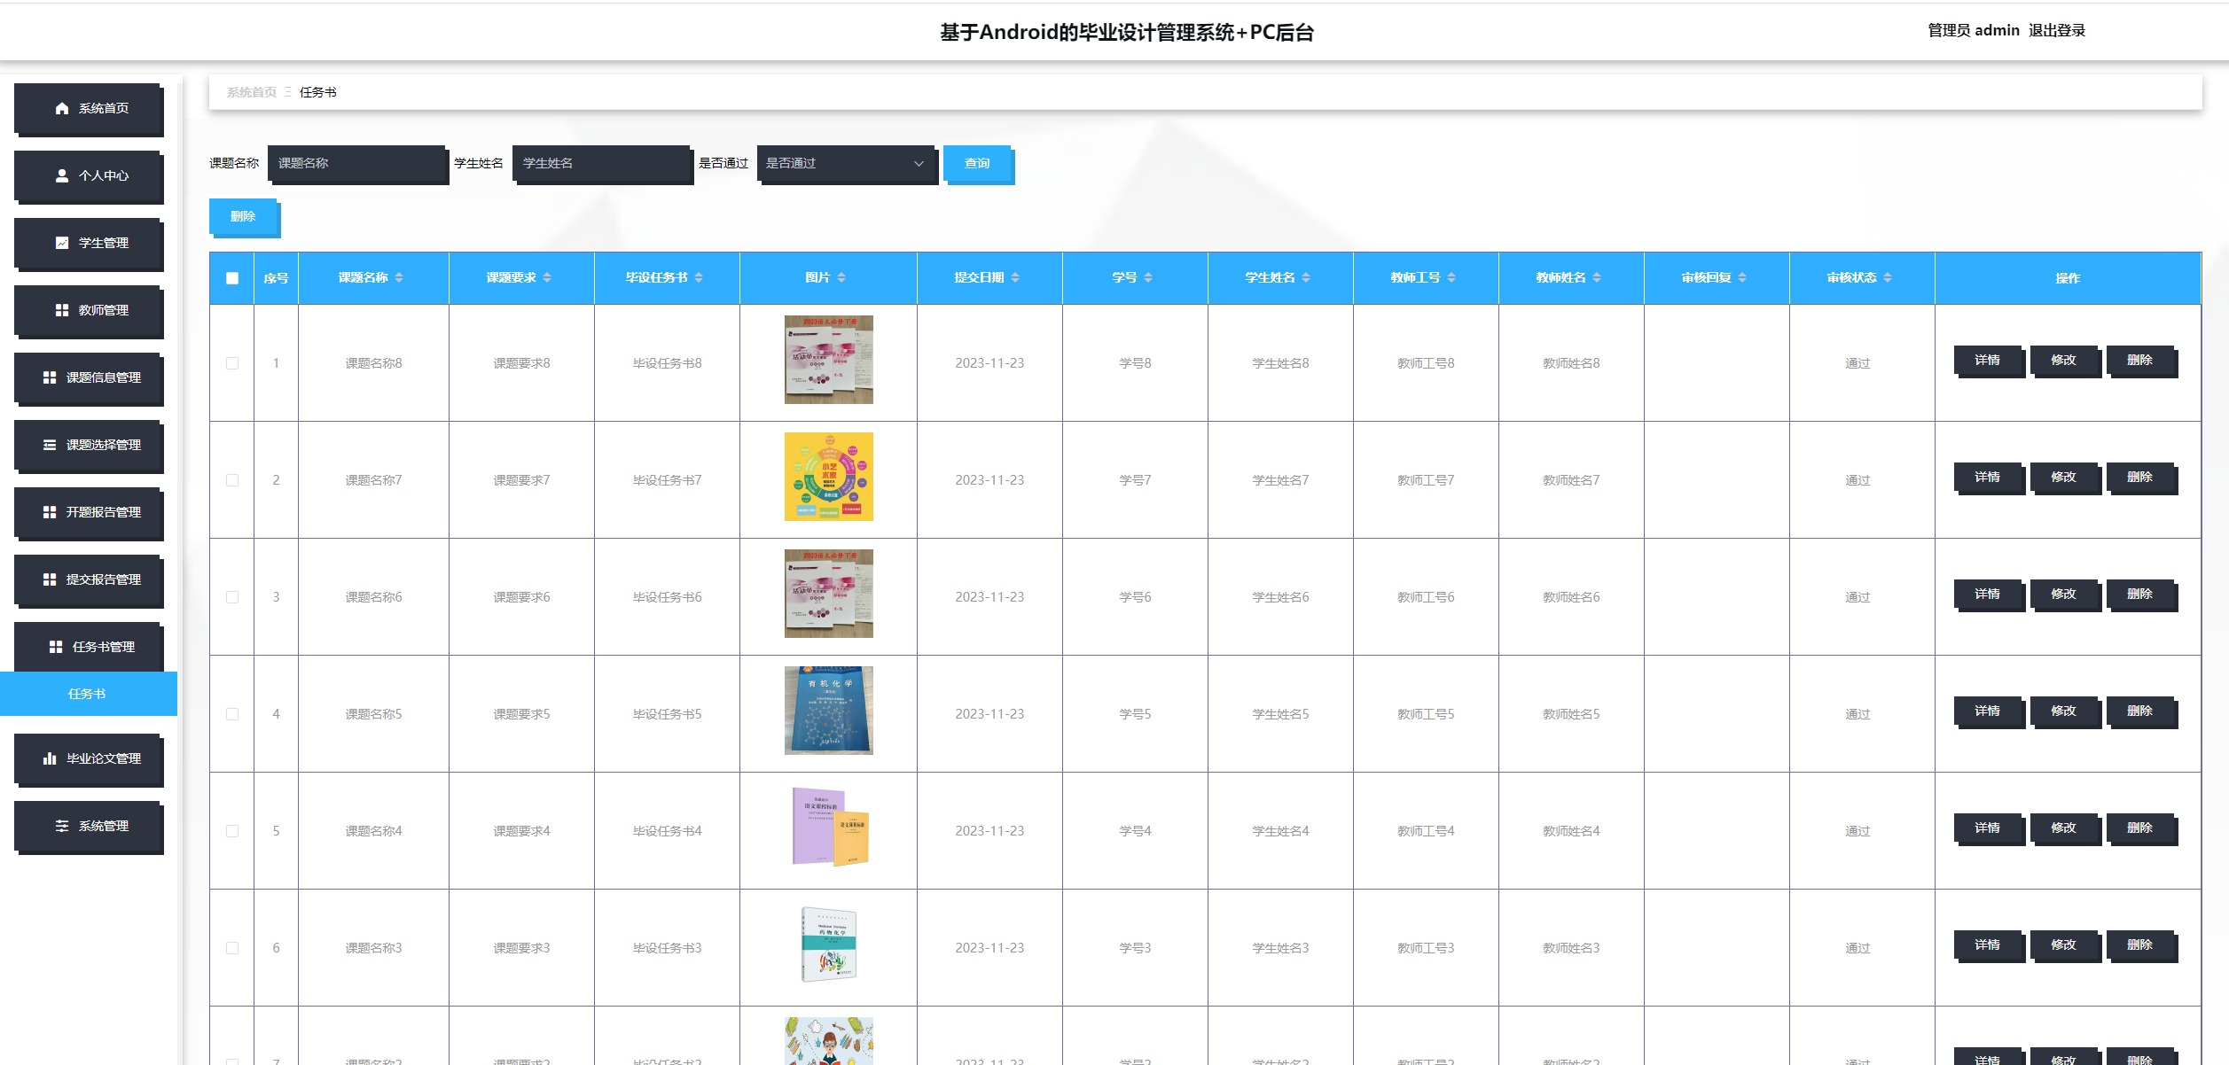Sort by 课题名称 column arrows
Image resolution: width=2229 pixels, height=1065 pixels.
pyautogui.click(x=399, y=278)
